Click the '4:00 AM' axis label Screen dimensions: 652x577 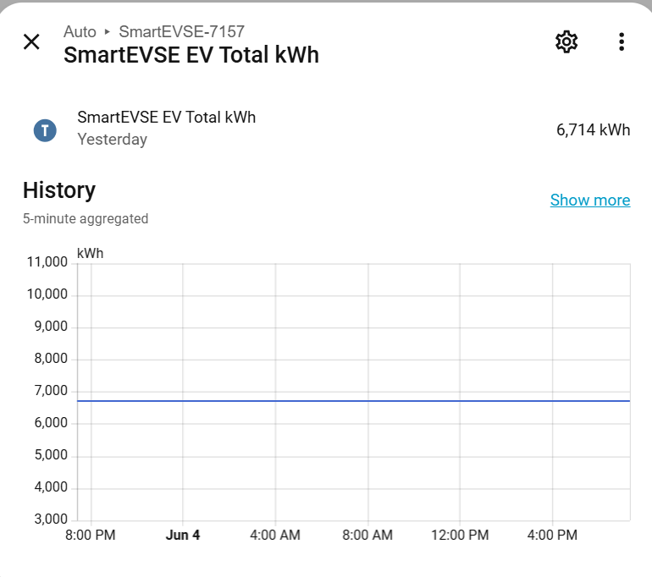[275, 535]
